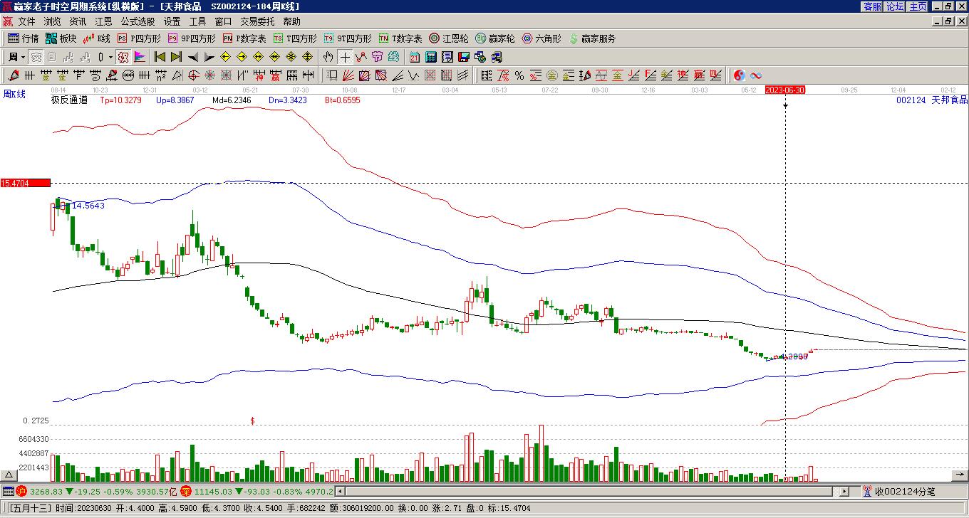Open the 六角形 hexagon tool
This screenshot has height=518, width=969.
point(541,38)
